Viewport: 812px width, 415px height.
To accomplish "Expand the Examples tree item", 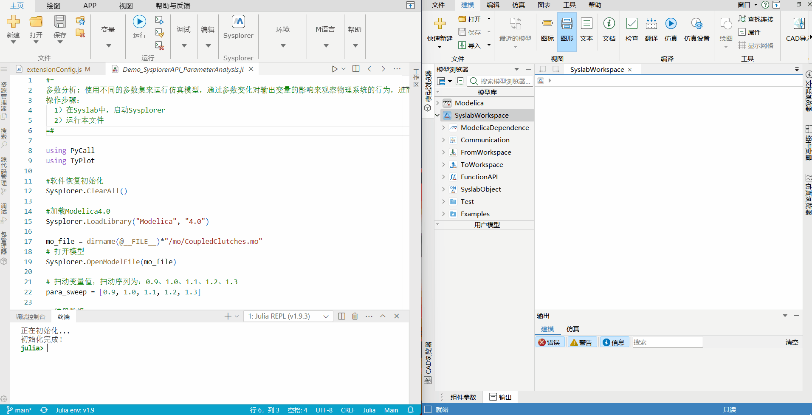I will click(443, 214).
